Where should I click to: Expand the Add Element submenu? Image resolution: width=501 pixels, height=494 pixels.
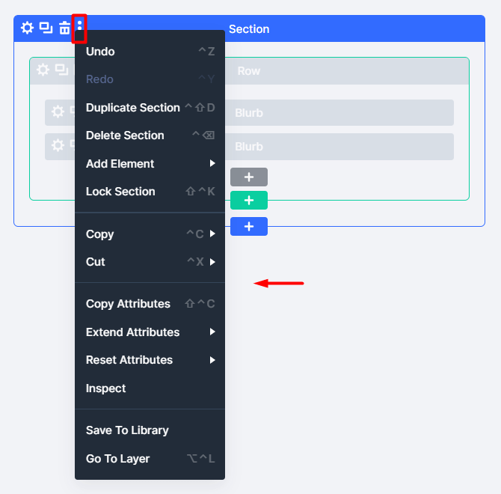click(x=150, y=163)
